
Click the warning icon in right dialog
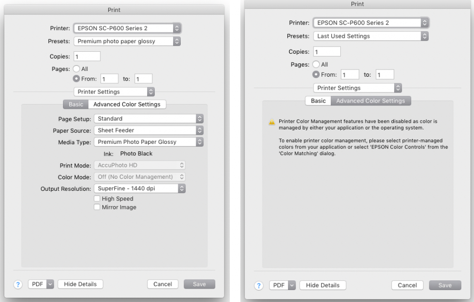[x=272, y=122]
